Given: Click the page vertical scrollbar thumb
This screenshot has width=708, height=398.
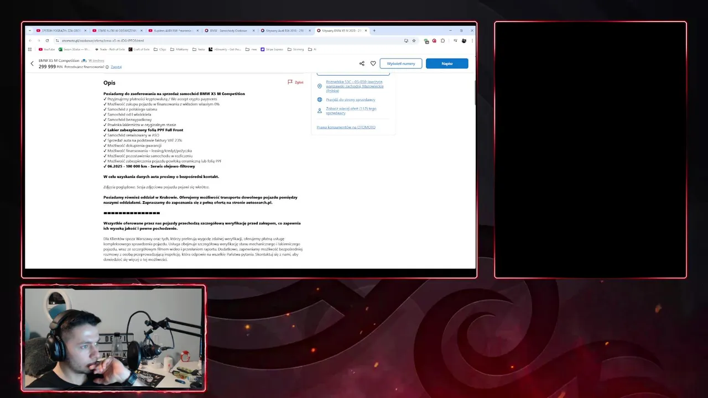Looking at the screenshot, I should pos(475,92).
